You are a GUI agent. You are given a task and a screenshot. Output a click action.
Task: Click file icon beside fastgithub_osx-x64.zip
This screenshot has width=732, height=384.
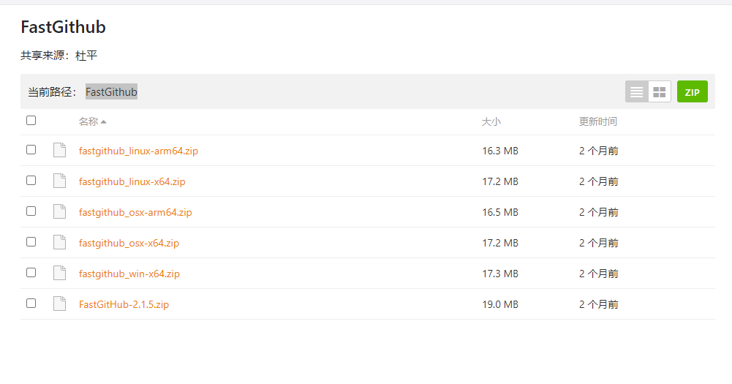[60, 242]
